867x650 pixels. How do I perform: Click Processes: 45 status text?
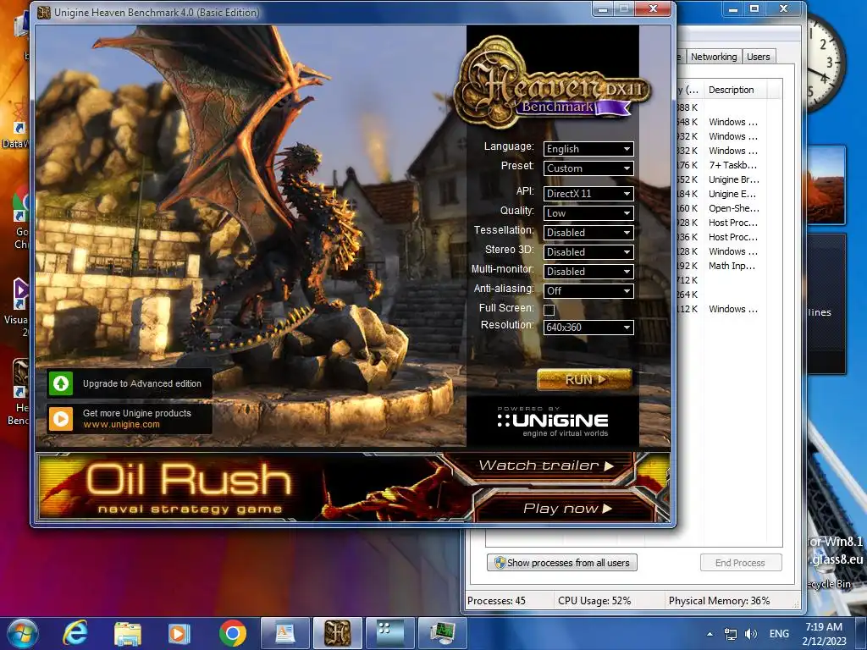tap(496, 601)
